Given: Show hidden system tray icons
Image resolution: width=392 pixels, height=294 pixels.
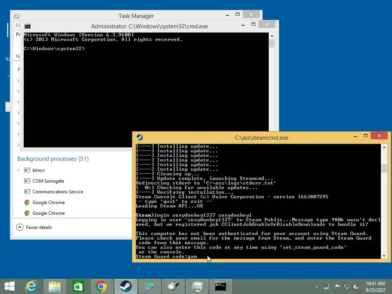Looking at the screenshot, I should pos(317,287).
